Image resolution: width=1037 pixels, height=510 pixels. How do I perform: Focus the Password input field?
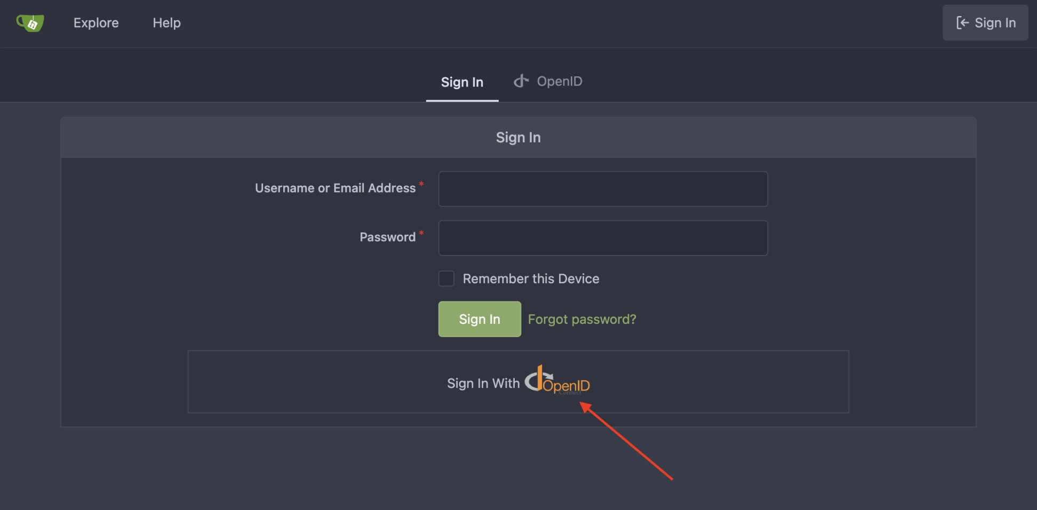coord(603,237)
